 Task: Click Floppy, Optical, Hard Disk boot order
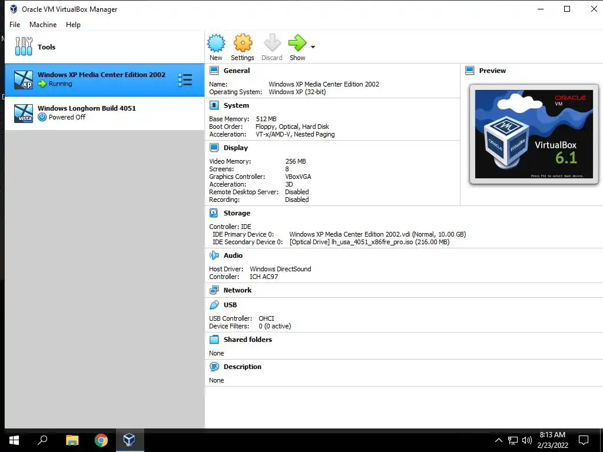point(292,127)
